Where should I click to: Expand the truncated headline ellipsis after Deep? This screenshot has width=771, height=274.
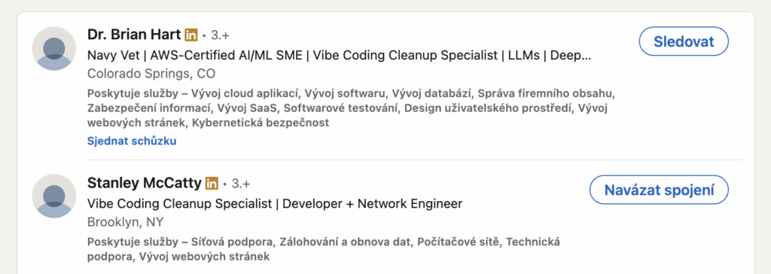click(586, 56)
